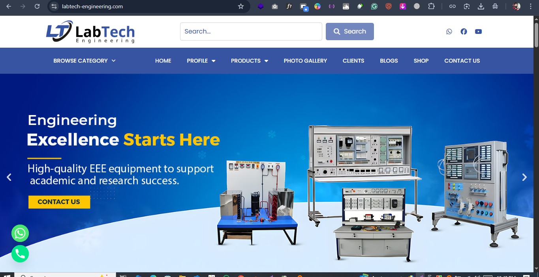Click the LabTech Engineering logo
Viewport: 539px width, 277px height.
tap(90, 32)
